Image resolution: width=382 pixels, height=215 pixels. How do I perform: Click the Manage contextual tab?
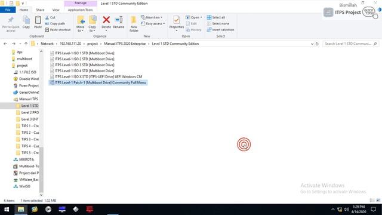pos(81,3)
